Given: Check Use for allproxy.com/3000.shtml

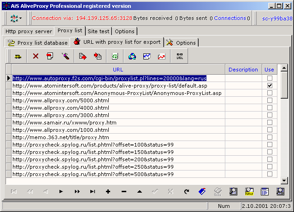Looking at the screenshot, I should click(x=270, y=115).
